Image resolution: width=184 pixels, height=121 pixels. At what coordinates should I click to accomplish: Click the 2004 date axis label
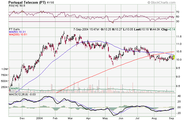click(39, 118)
